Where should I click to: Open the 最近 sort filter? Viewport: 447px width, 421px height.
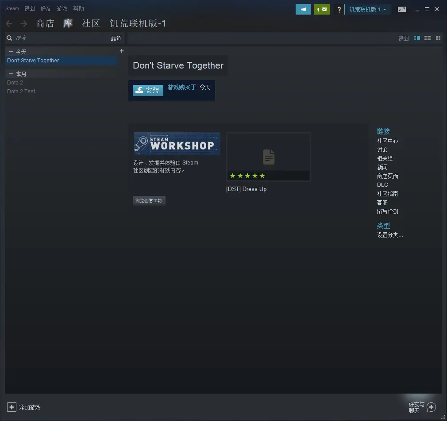(116, 38)
